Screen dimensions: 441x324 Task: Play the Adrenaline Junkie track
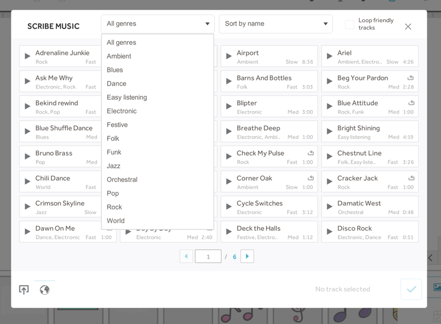(x=27, y=56)
